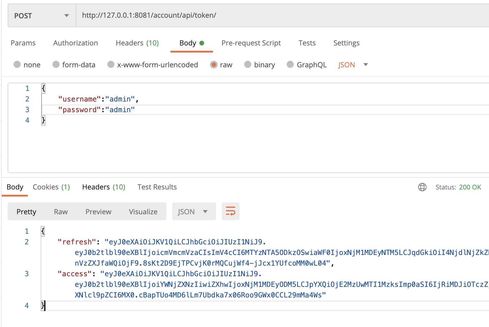489x327 pixels.
Task: Click the "username" line in request body
Action: 99,99
